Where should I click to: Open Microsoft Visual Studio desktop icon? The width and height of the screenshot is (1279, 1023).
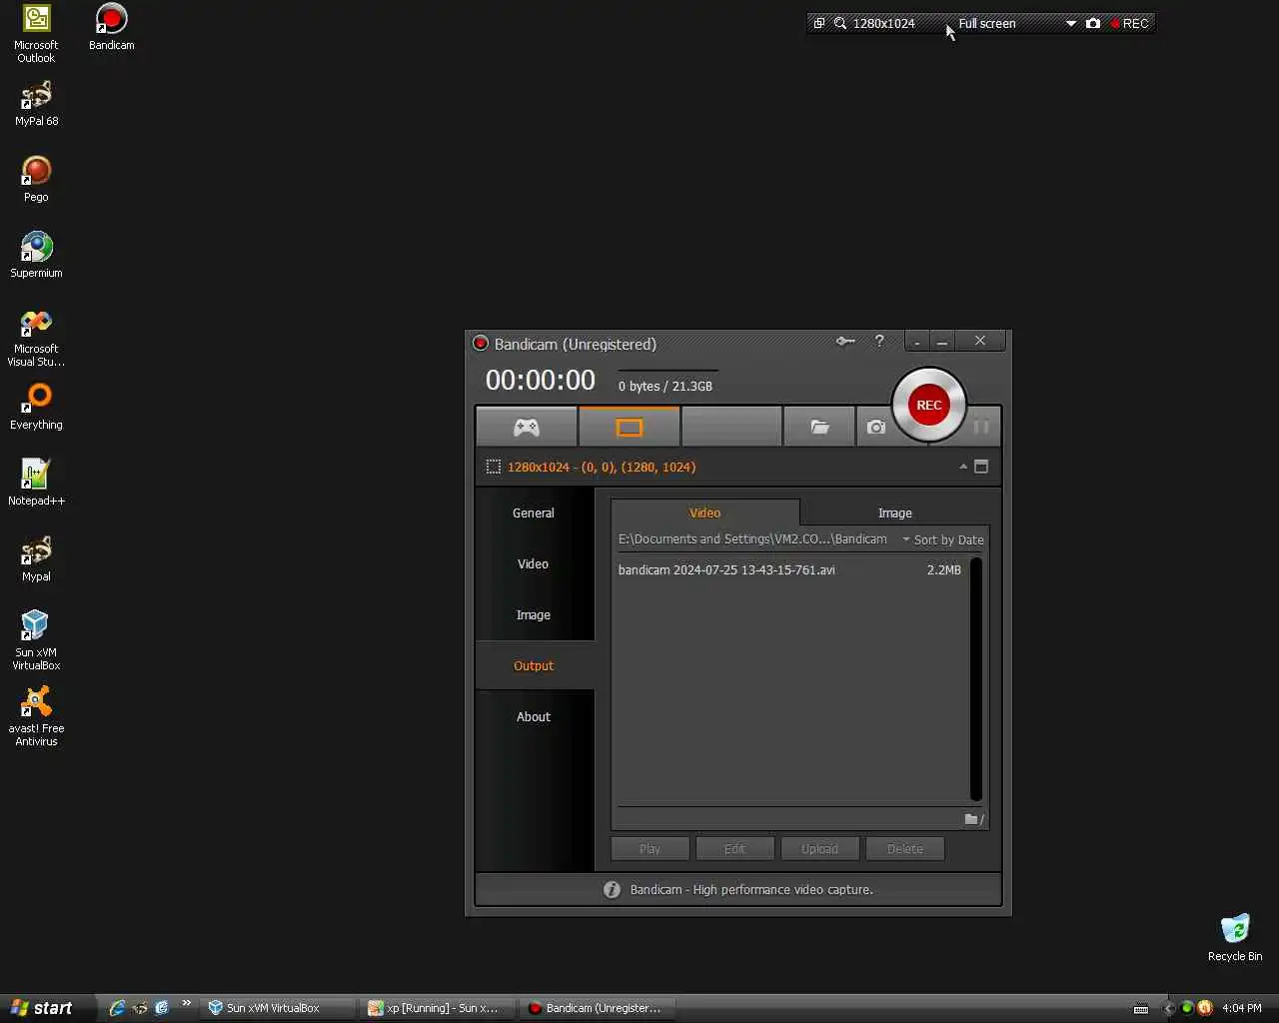[36, 339]
